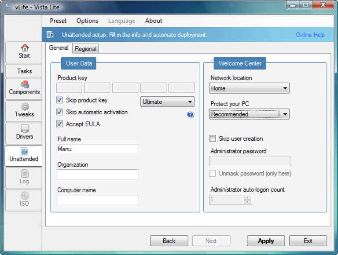
Task: Click the Full name field containing Manu
Action: click(97, 149)
